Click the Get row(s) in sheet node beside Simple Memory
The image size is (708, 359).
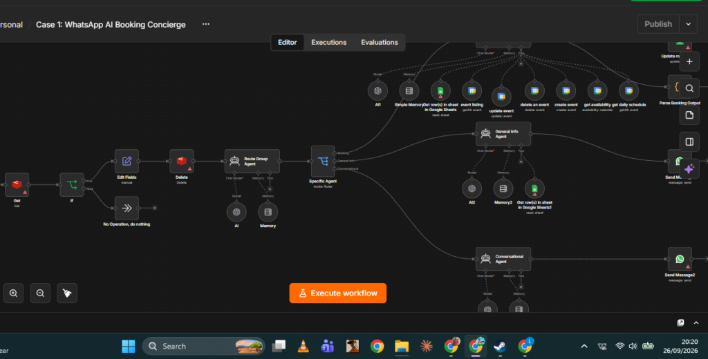[440, 90]
